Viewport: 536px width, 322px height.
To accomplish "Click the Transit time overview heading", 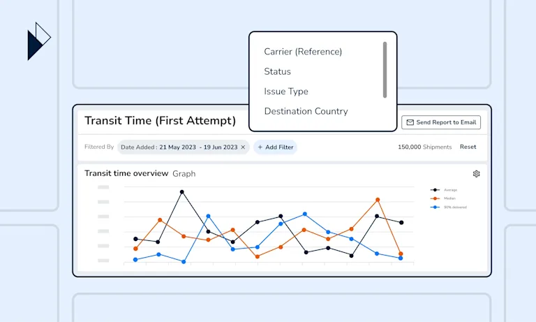I will (126, 173).
